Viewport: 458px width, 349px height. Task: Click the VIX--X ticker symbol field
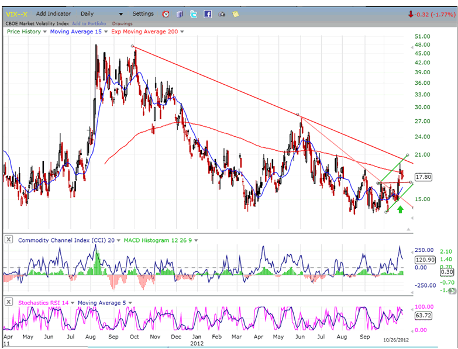17,14
